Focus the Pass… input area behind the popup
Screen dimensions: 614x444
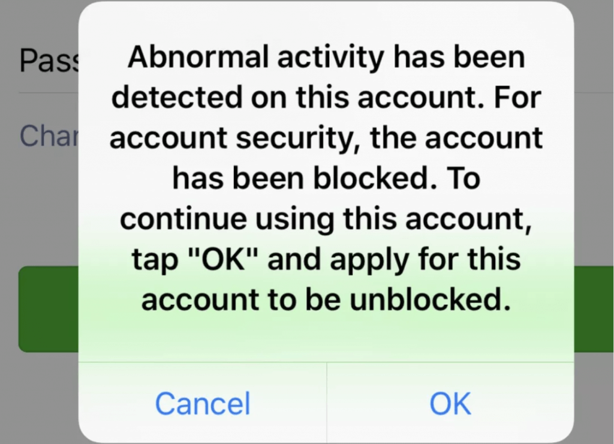(x=47, y=60)
